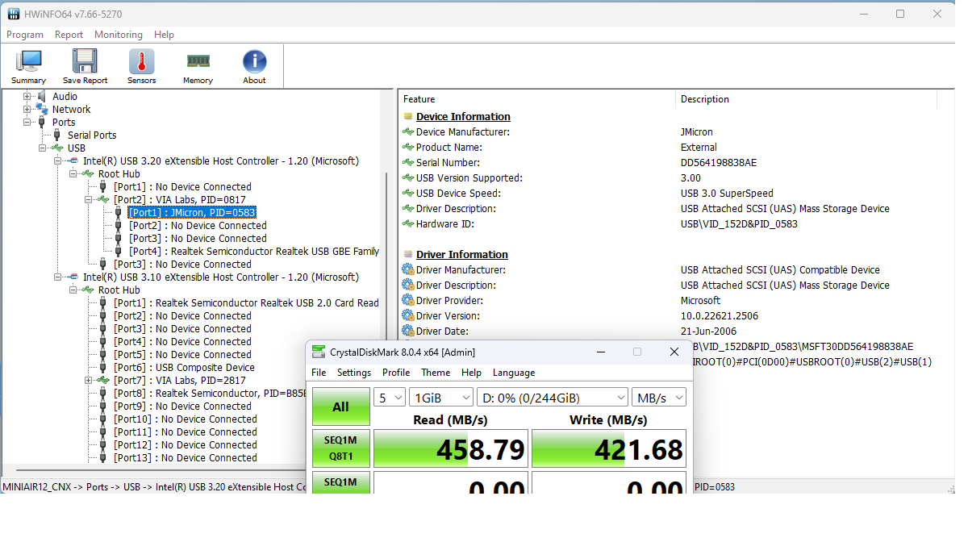This screenshot has height=542, width=968.
Task: Open the Program menu
Action: point(25,35)
